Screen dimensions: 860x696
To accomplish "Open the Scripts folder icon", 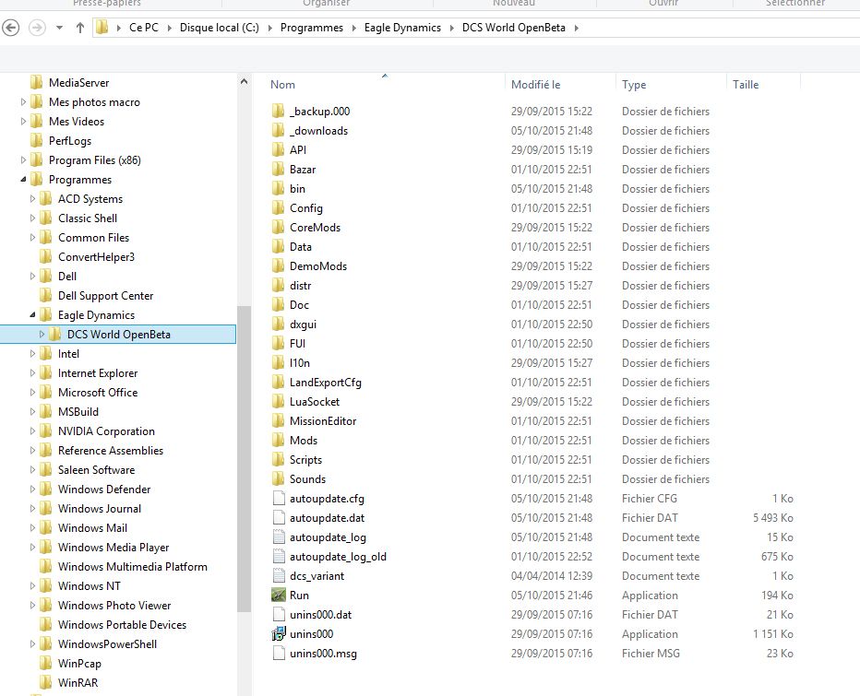I will tap(280, 460).
